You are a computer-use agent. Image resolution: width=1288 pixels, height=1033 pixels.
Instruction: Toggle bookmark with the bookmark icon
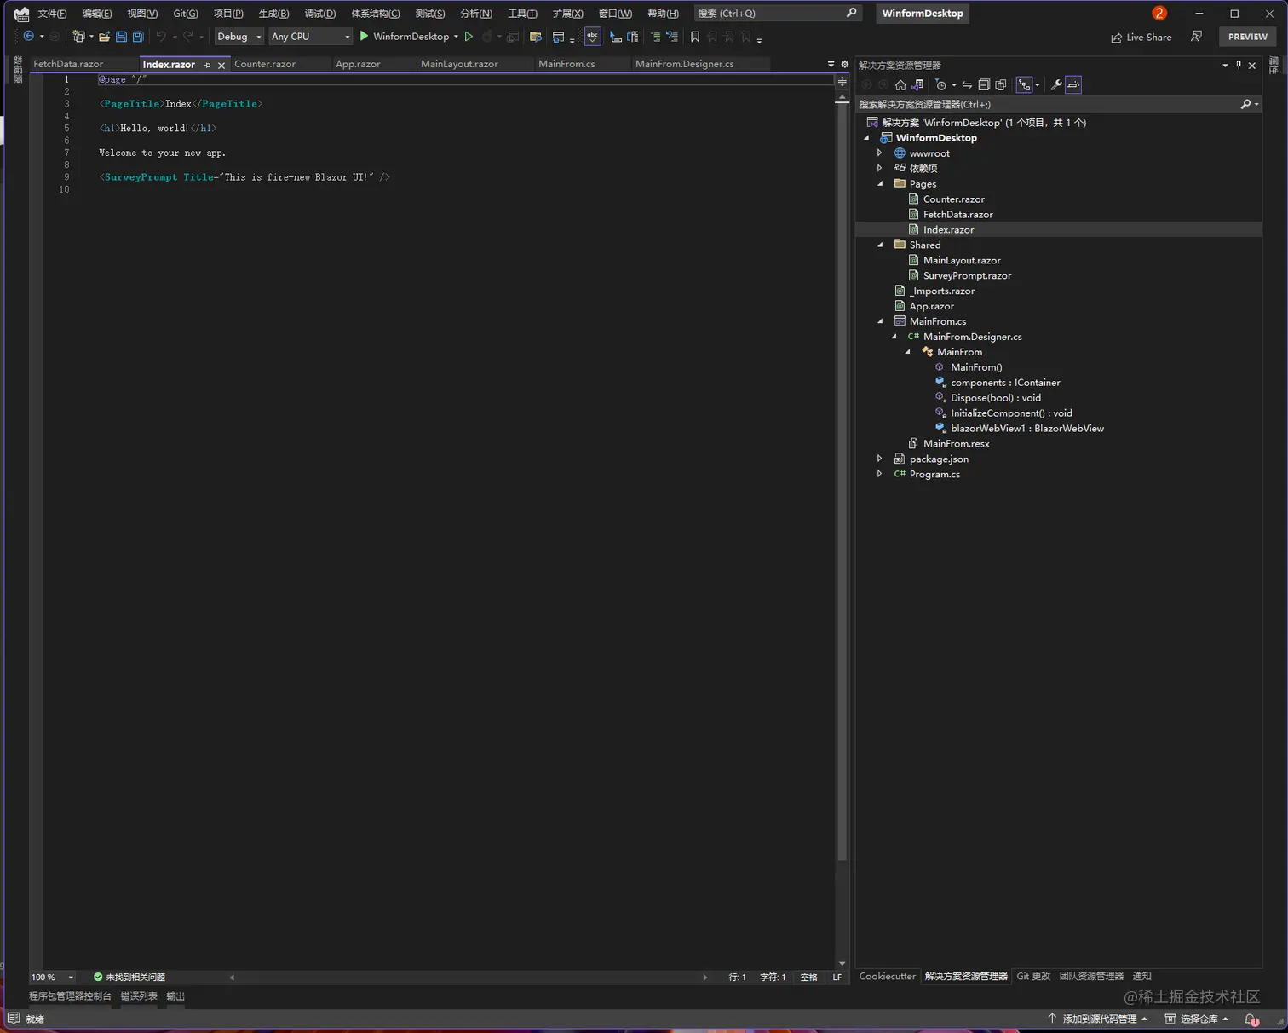coord(695,37)
